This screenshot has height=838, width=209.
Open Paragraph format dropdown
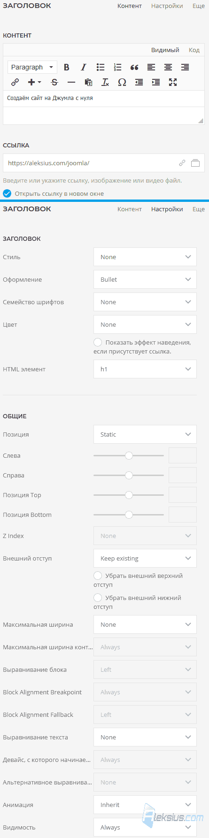click(32, 67)
